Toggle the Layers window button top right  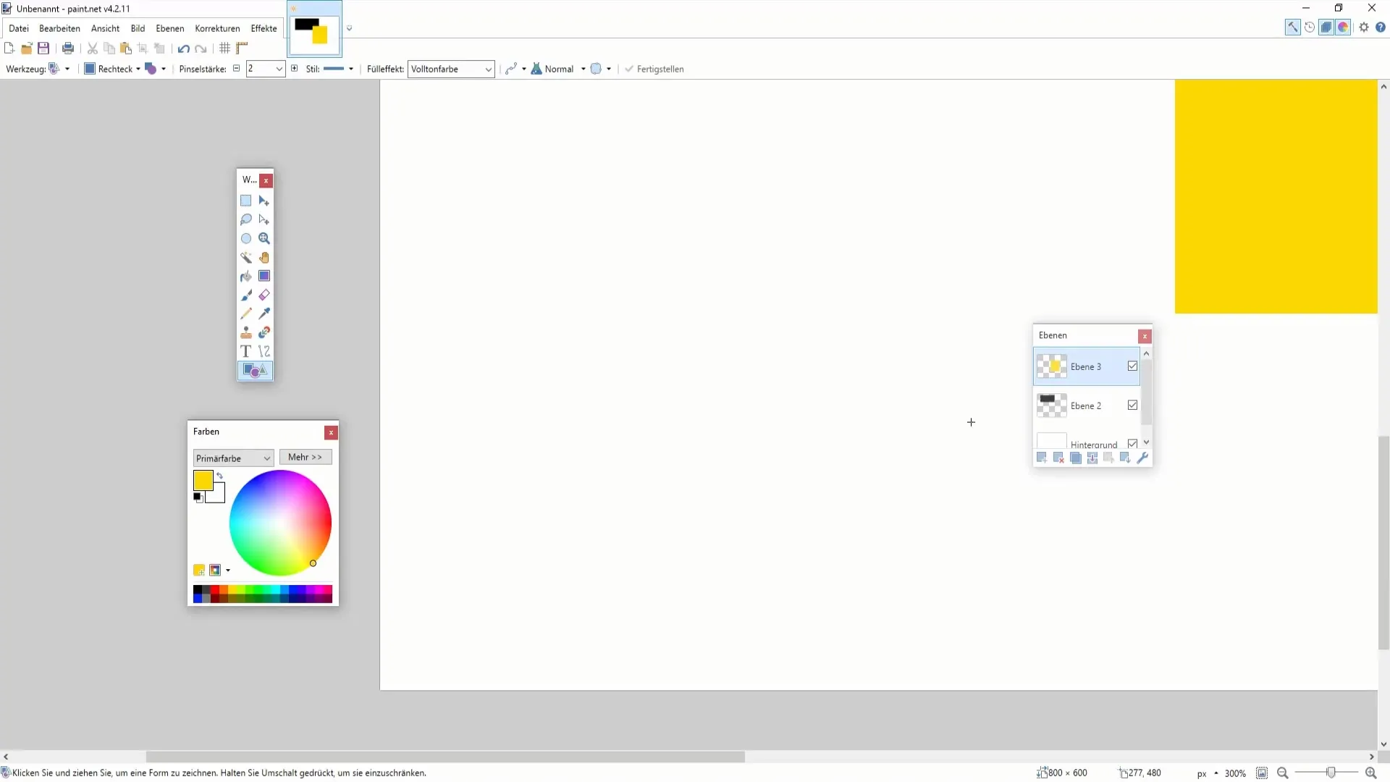[x=1326, y=28]
